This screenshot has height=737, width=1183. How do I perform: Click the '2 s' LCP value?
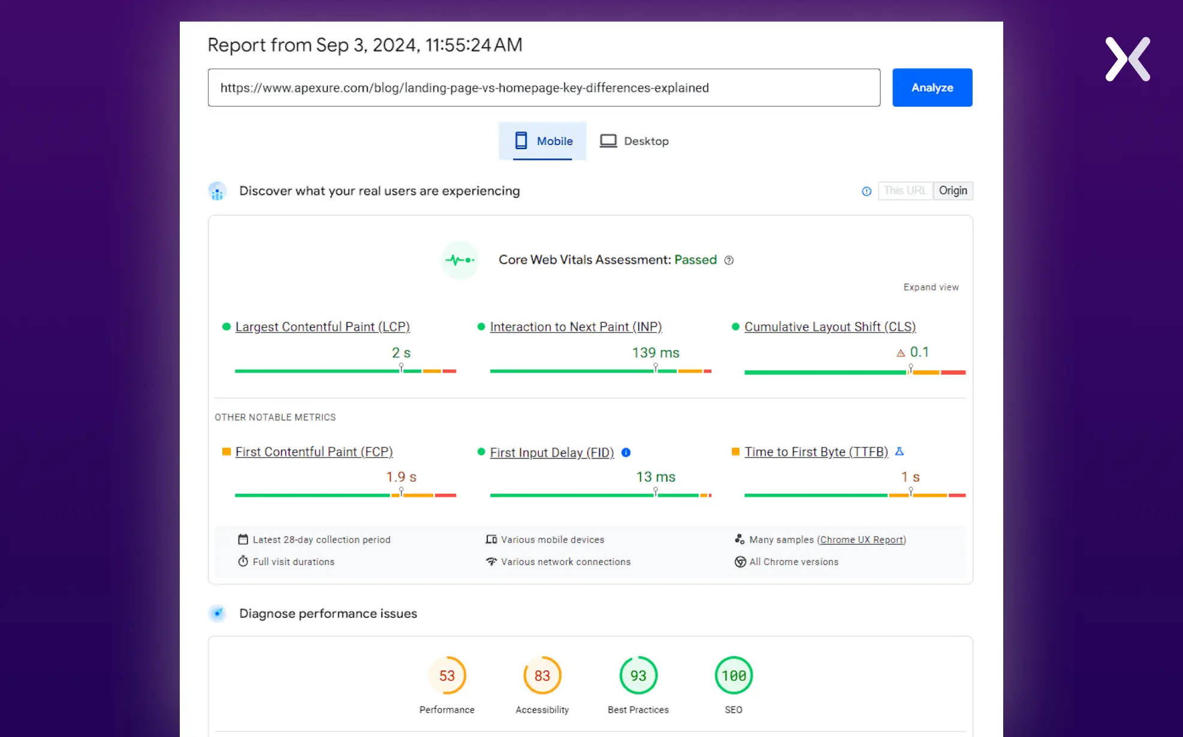tap(401, 353)
